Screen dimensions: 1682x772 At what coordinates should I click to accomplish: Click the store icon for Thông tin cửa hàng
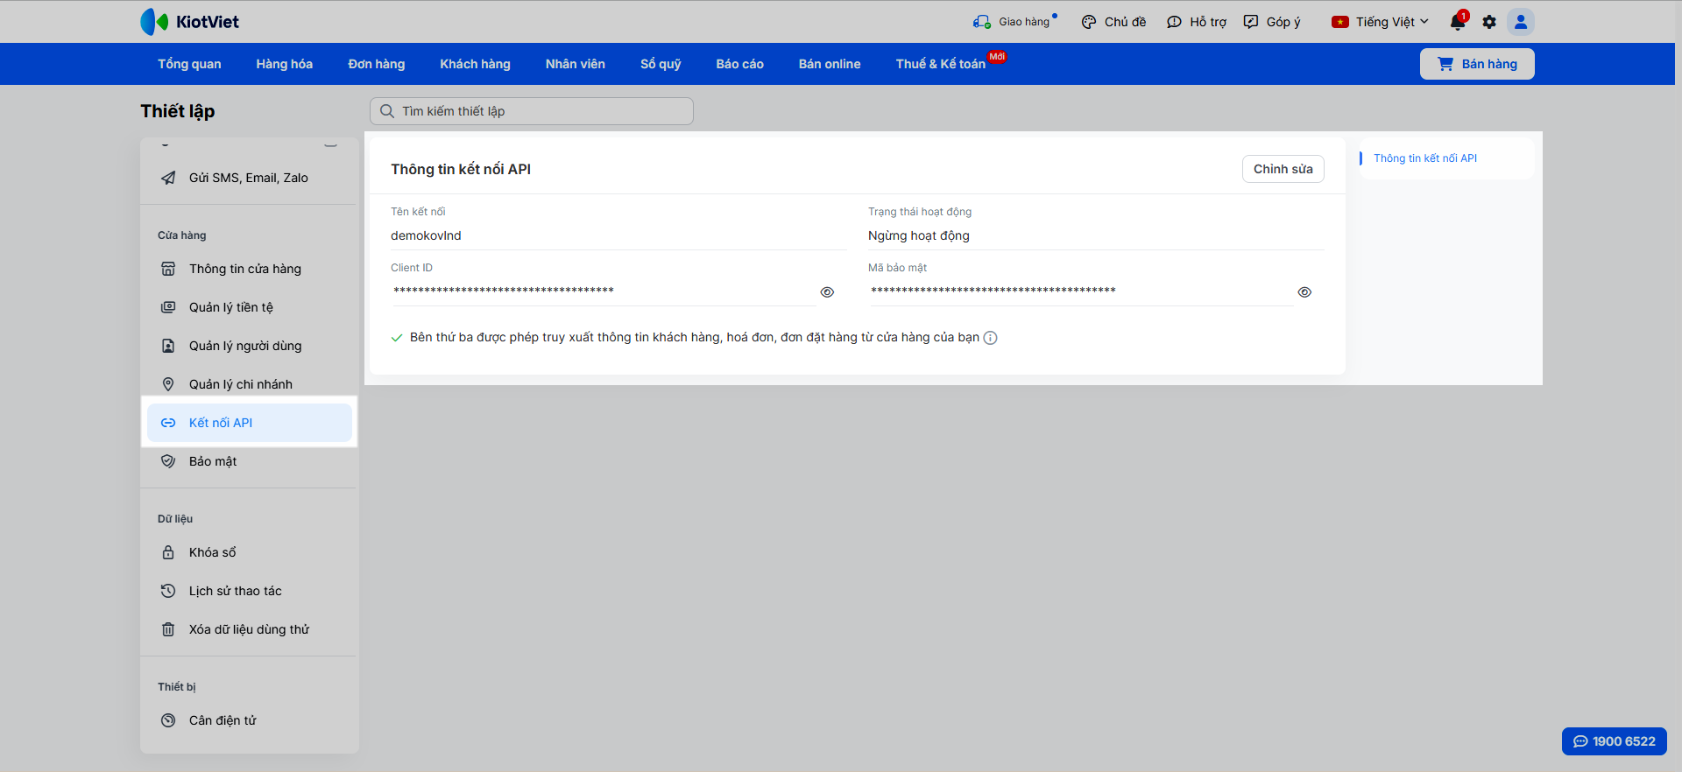pos(168,269)
